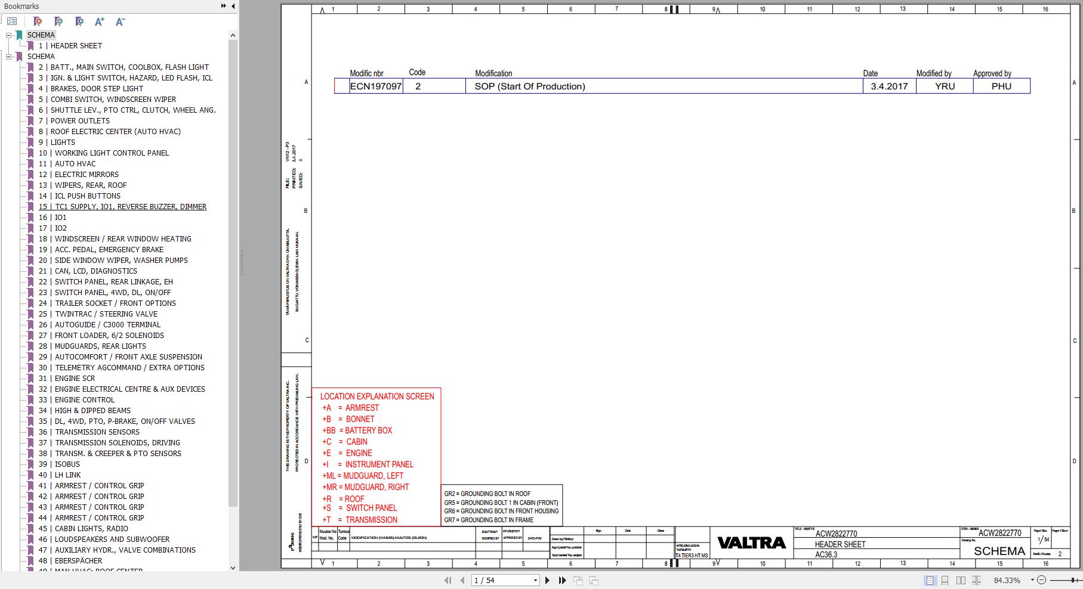Click the add new bookmark icon

(x=58, y=21)
